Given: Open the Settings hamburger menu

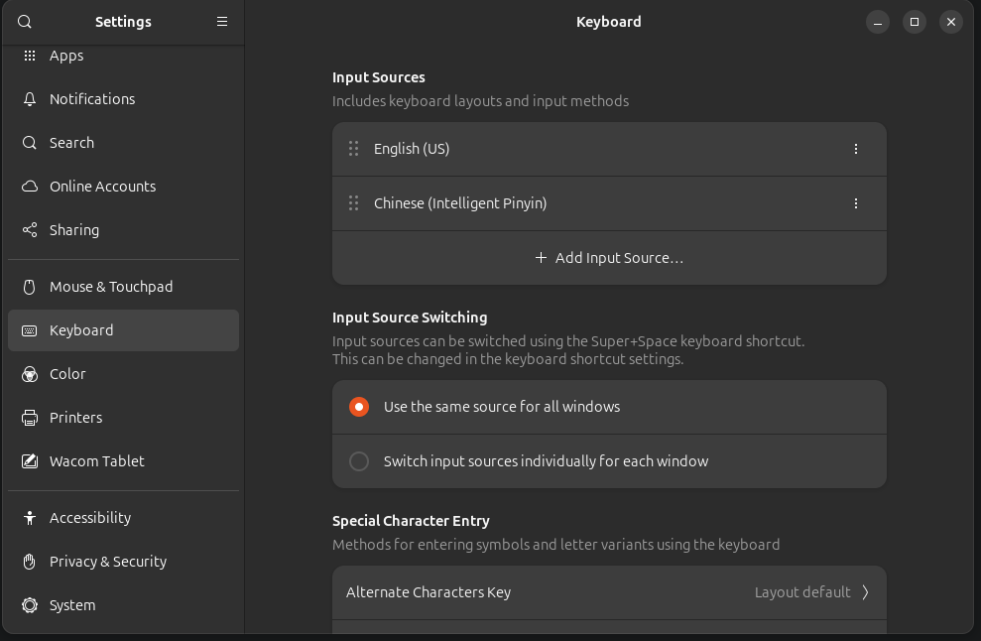Looking at the screenshot, I should click(x=222, y=22).
